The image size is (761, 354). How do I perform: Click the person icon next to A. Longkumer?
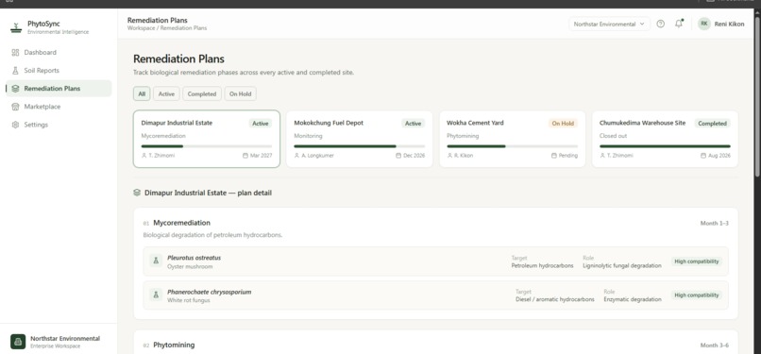[296, 156]
